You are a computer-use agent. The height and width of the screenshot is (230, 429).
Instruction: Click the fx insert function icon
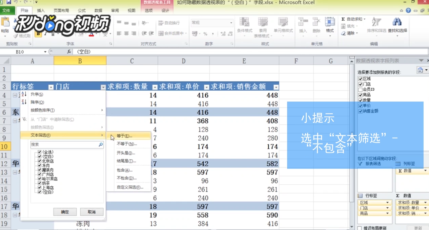click(x=69, y=52)
